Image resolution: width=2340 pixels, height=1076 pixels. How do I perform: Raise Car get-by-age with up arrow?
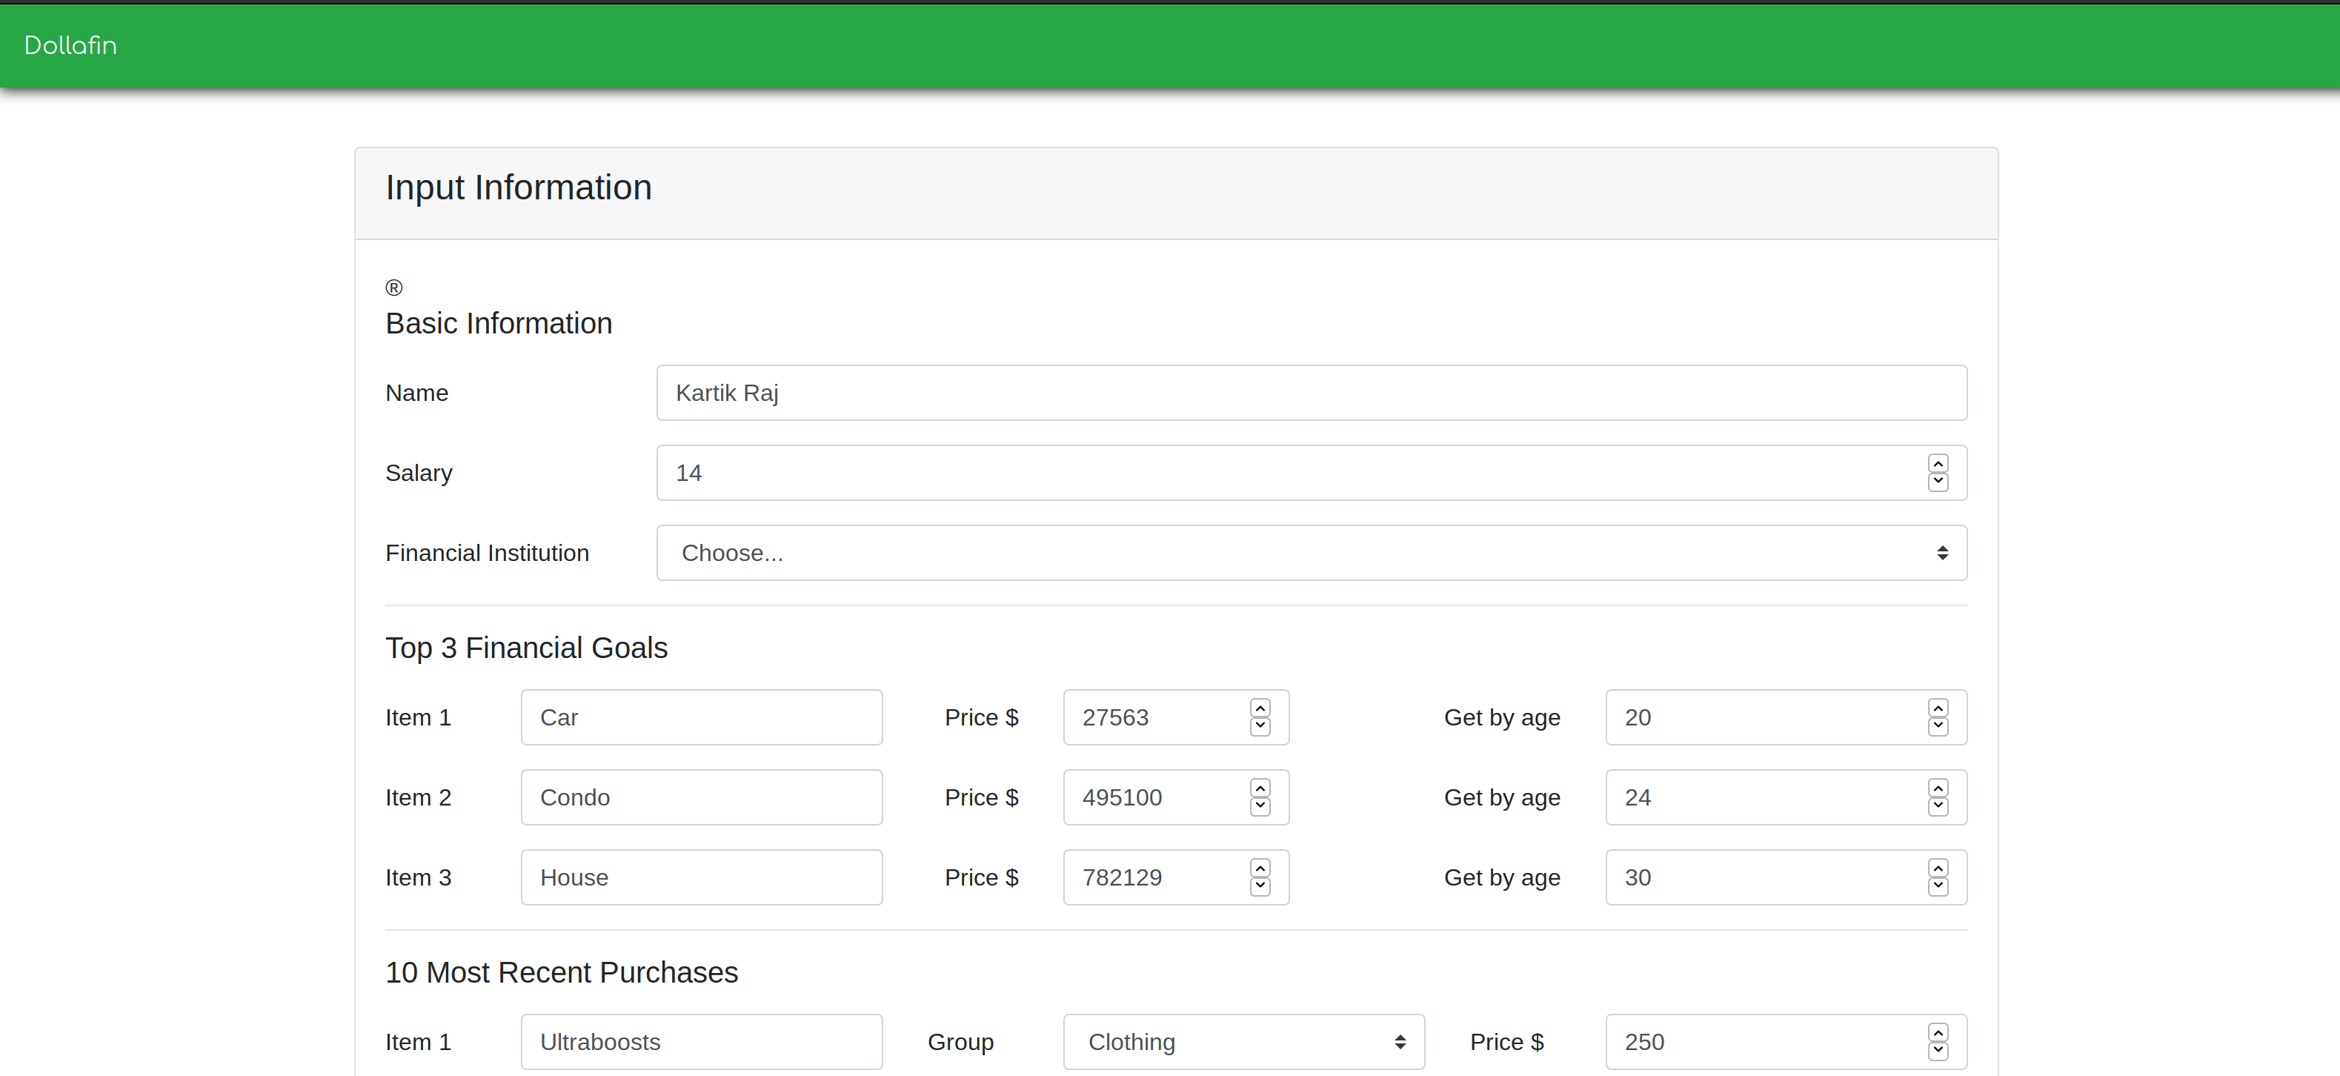coord(1938,708)
